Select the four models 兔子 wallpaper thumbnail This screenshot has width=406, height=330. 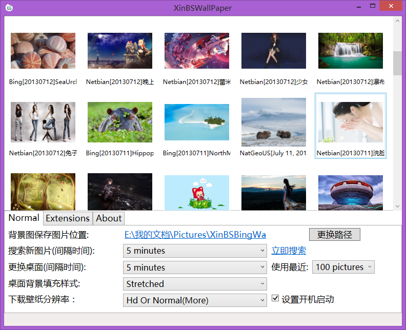coord(43,122)
